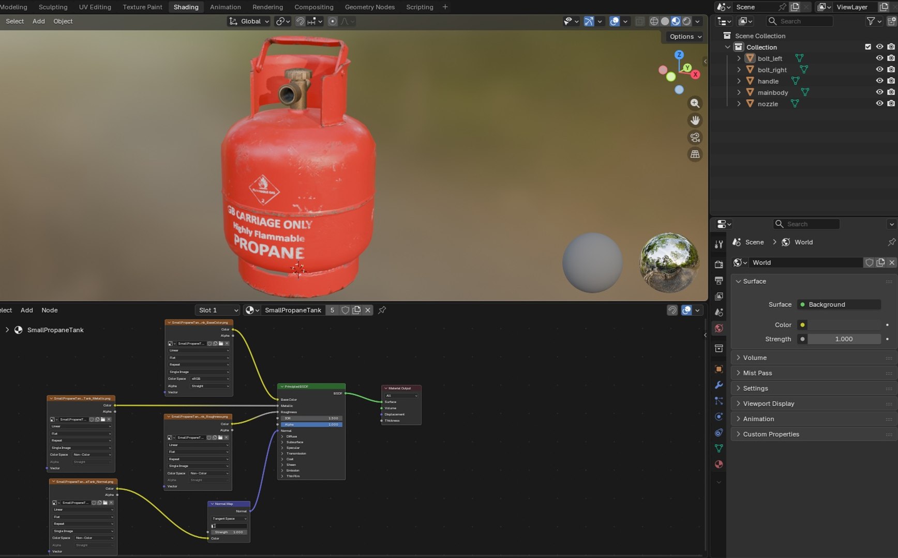This screenshot has height=558, width=898.
Task: Open the Slot 1 material slot dropdown
Action: pos(217,310)
